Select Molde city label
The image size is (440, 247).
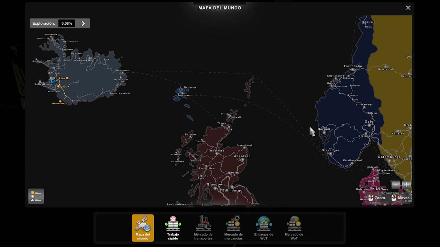[x=331, y=83]
